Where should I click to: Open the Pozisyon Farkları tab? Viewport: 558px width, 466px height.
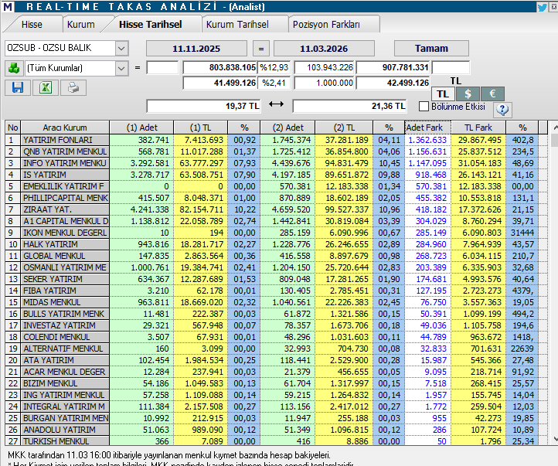326,25
